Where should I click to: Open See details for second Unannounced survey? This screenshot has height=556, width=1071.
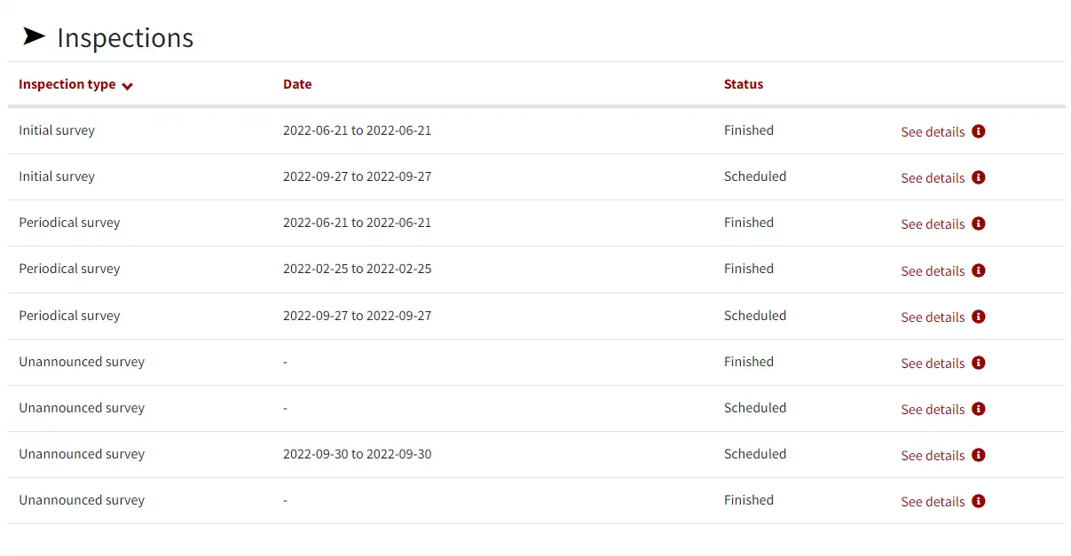point(933,410)
